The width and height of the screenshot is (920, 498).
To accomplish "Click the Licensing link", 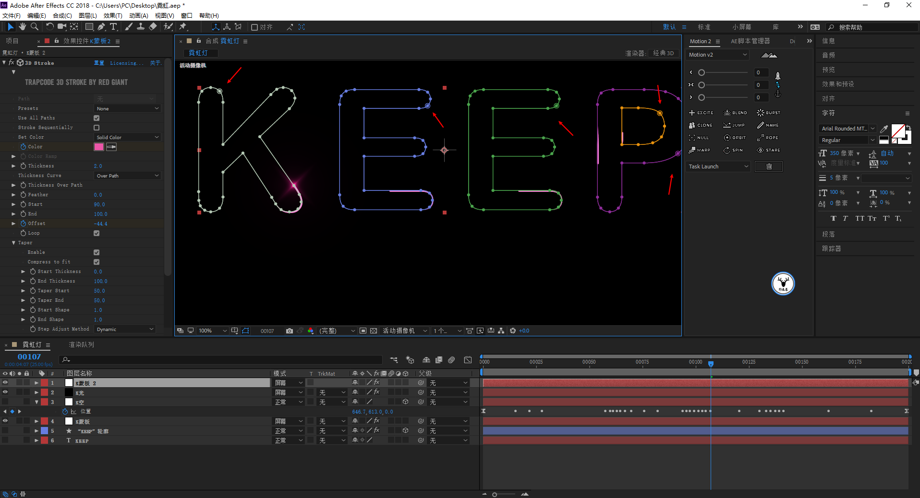I will (127, 63).
